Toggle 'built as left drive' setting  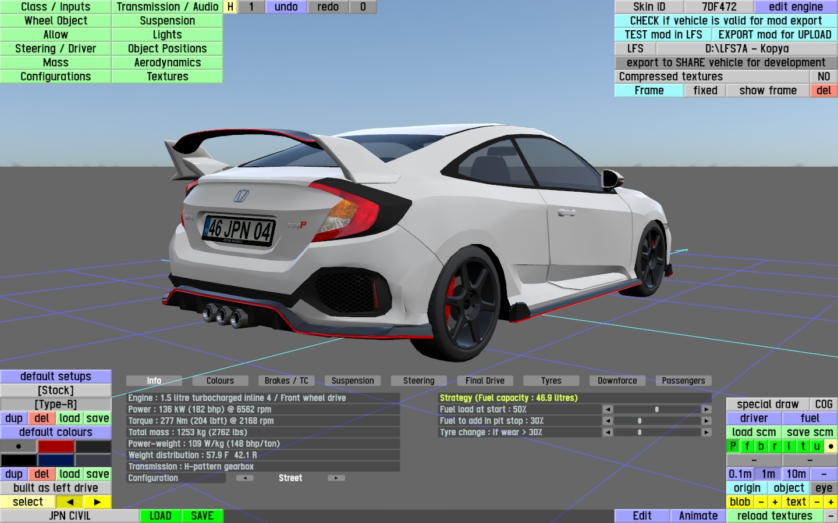[x=56, y=488]
